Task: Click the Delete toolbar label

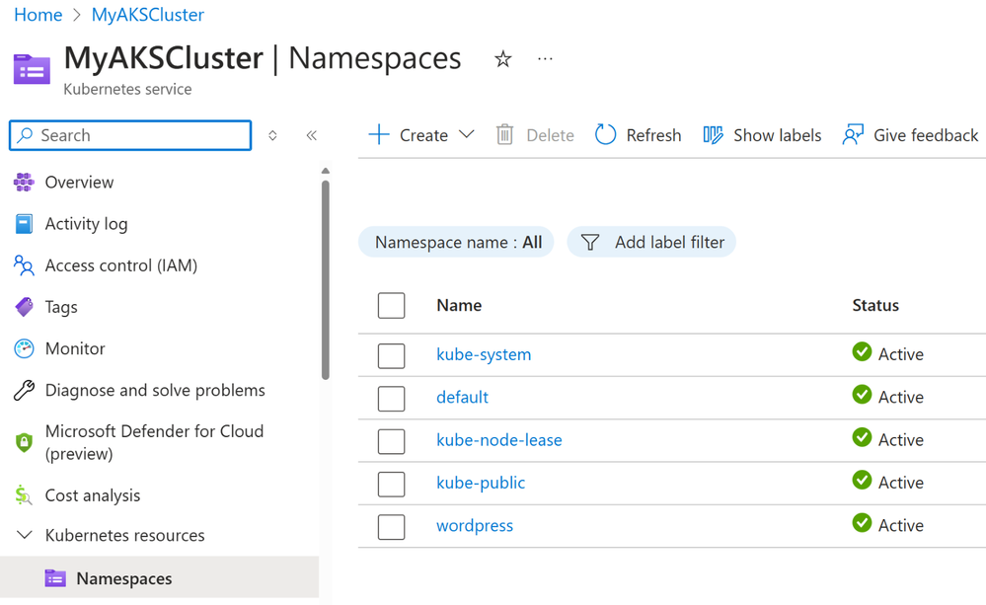Action: 550,135
